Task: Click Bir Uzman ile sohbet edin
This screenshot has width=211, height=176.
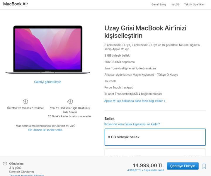Action: coord(45,130)
